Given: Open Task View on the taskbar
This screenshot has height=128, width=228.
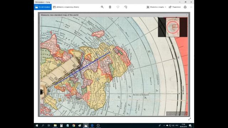Looking at the screenshot, I should (49, 126).
